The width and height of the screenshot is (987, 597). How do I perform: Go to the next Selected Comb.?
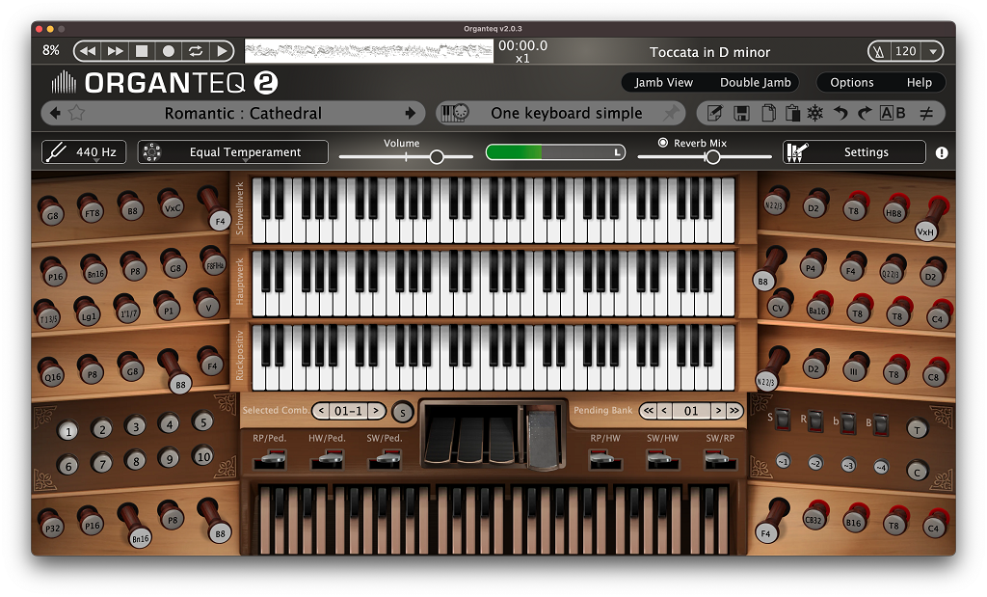pos(376,411)
